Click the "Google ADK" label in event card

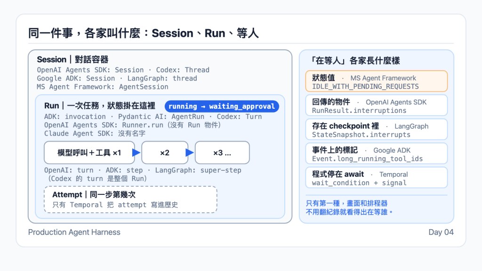(392, 150)
